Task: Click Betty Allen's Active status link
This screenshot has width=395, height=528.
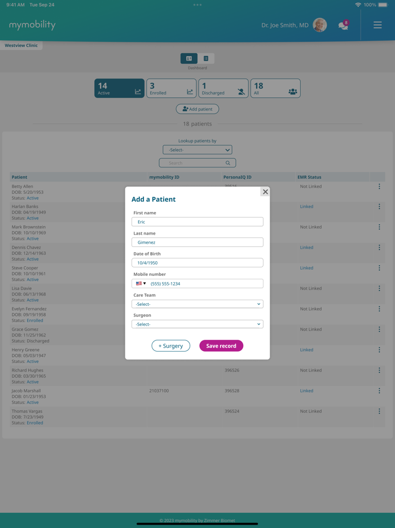Action: (x=33, y=198)
